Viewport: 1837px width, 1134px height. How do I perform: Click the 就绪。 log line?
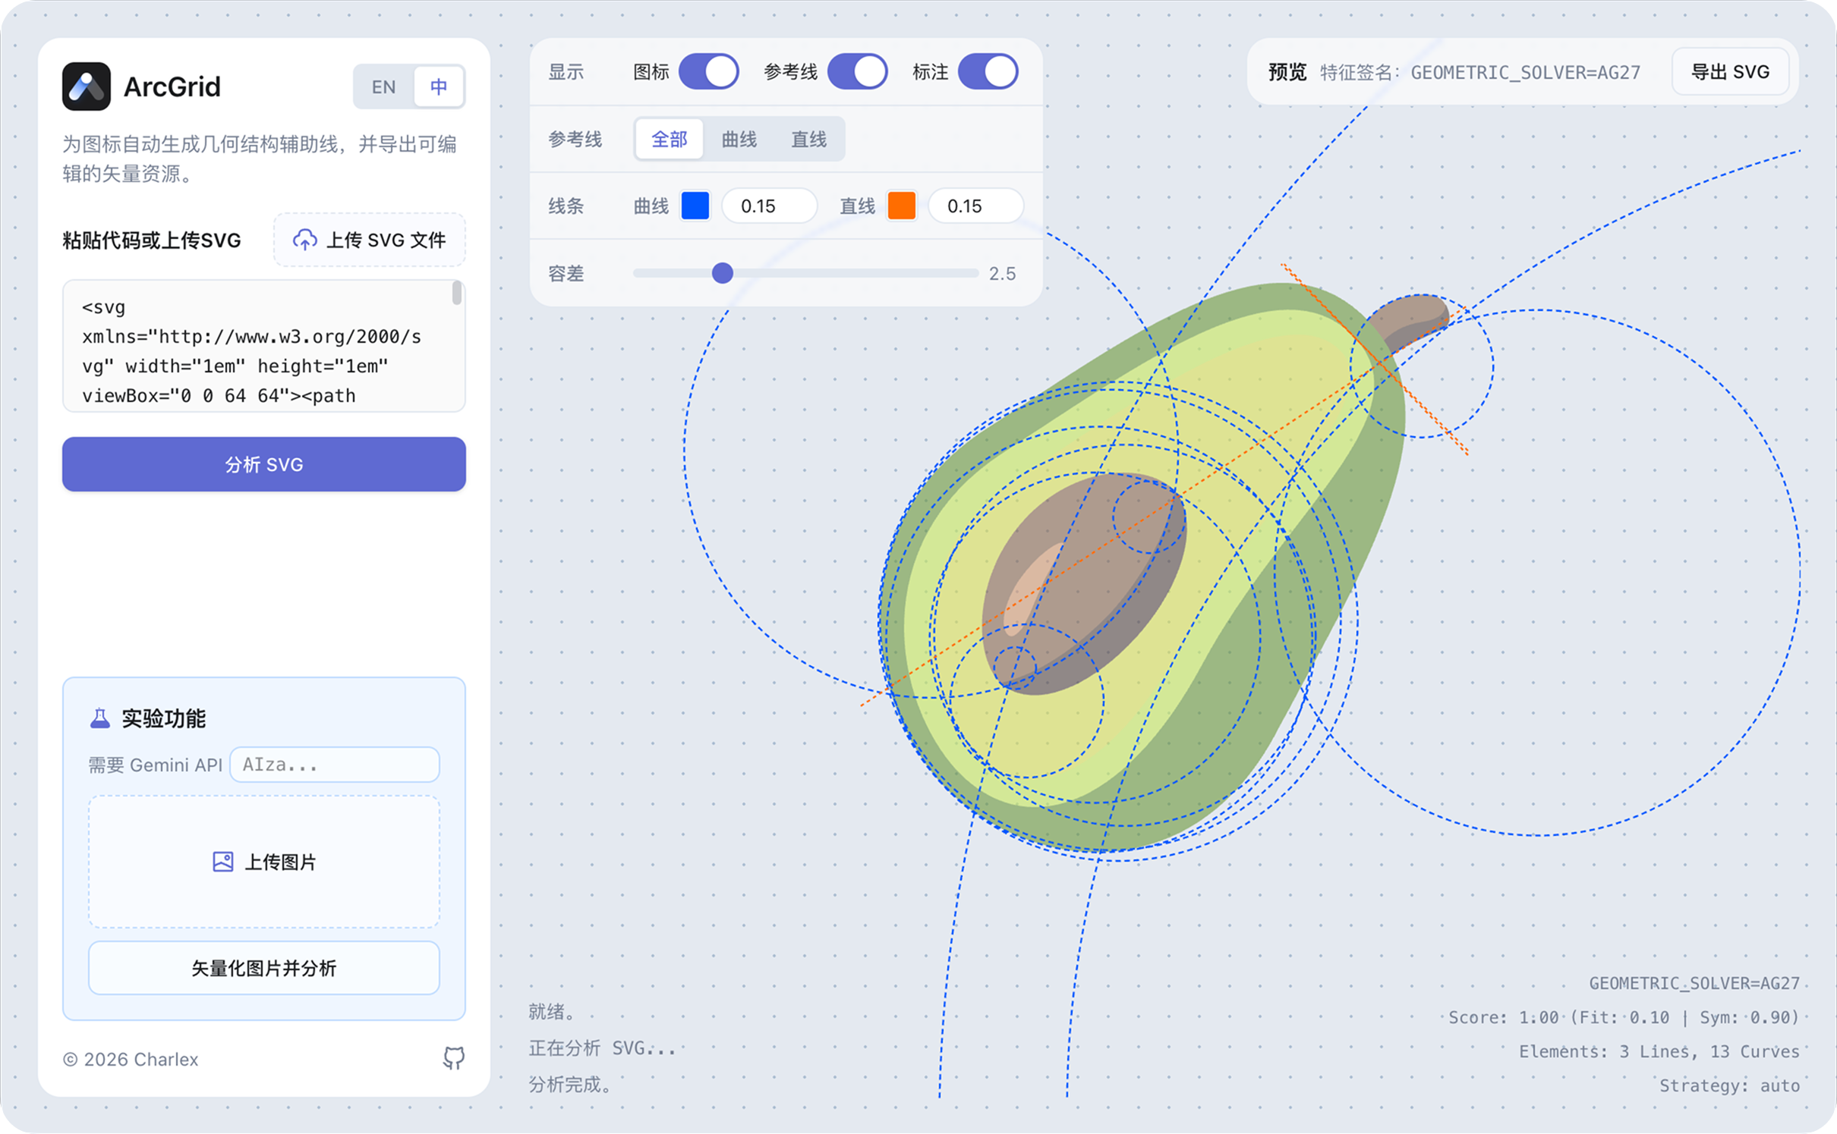[552, 1012]
